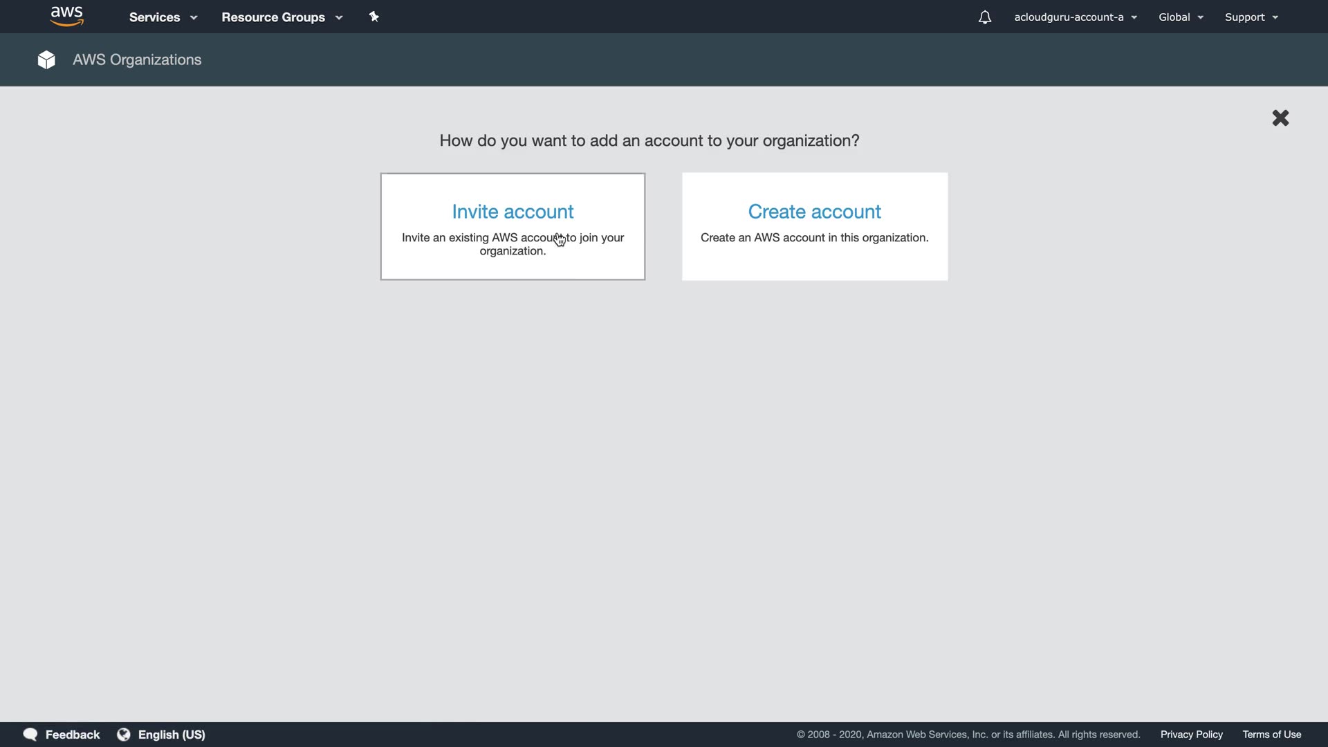Click the pin shortcuts icon
This screenshot has width=1328, height=747.
(x=374, y=17)
